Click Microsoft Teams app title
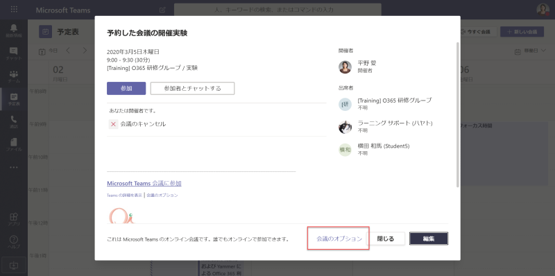This screenshot has width=555, height=276. [x=63, y=10]
